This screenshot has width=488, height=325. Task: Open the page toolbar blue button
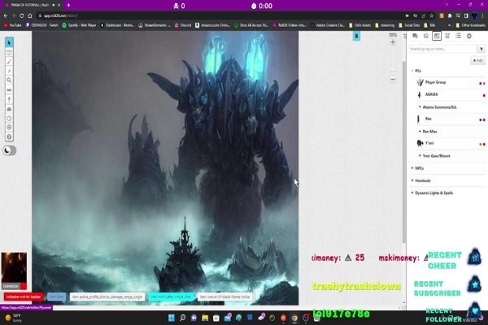357,36
